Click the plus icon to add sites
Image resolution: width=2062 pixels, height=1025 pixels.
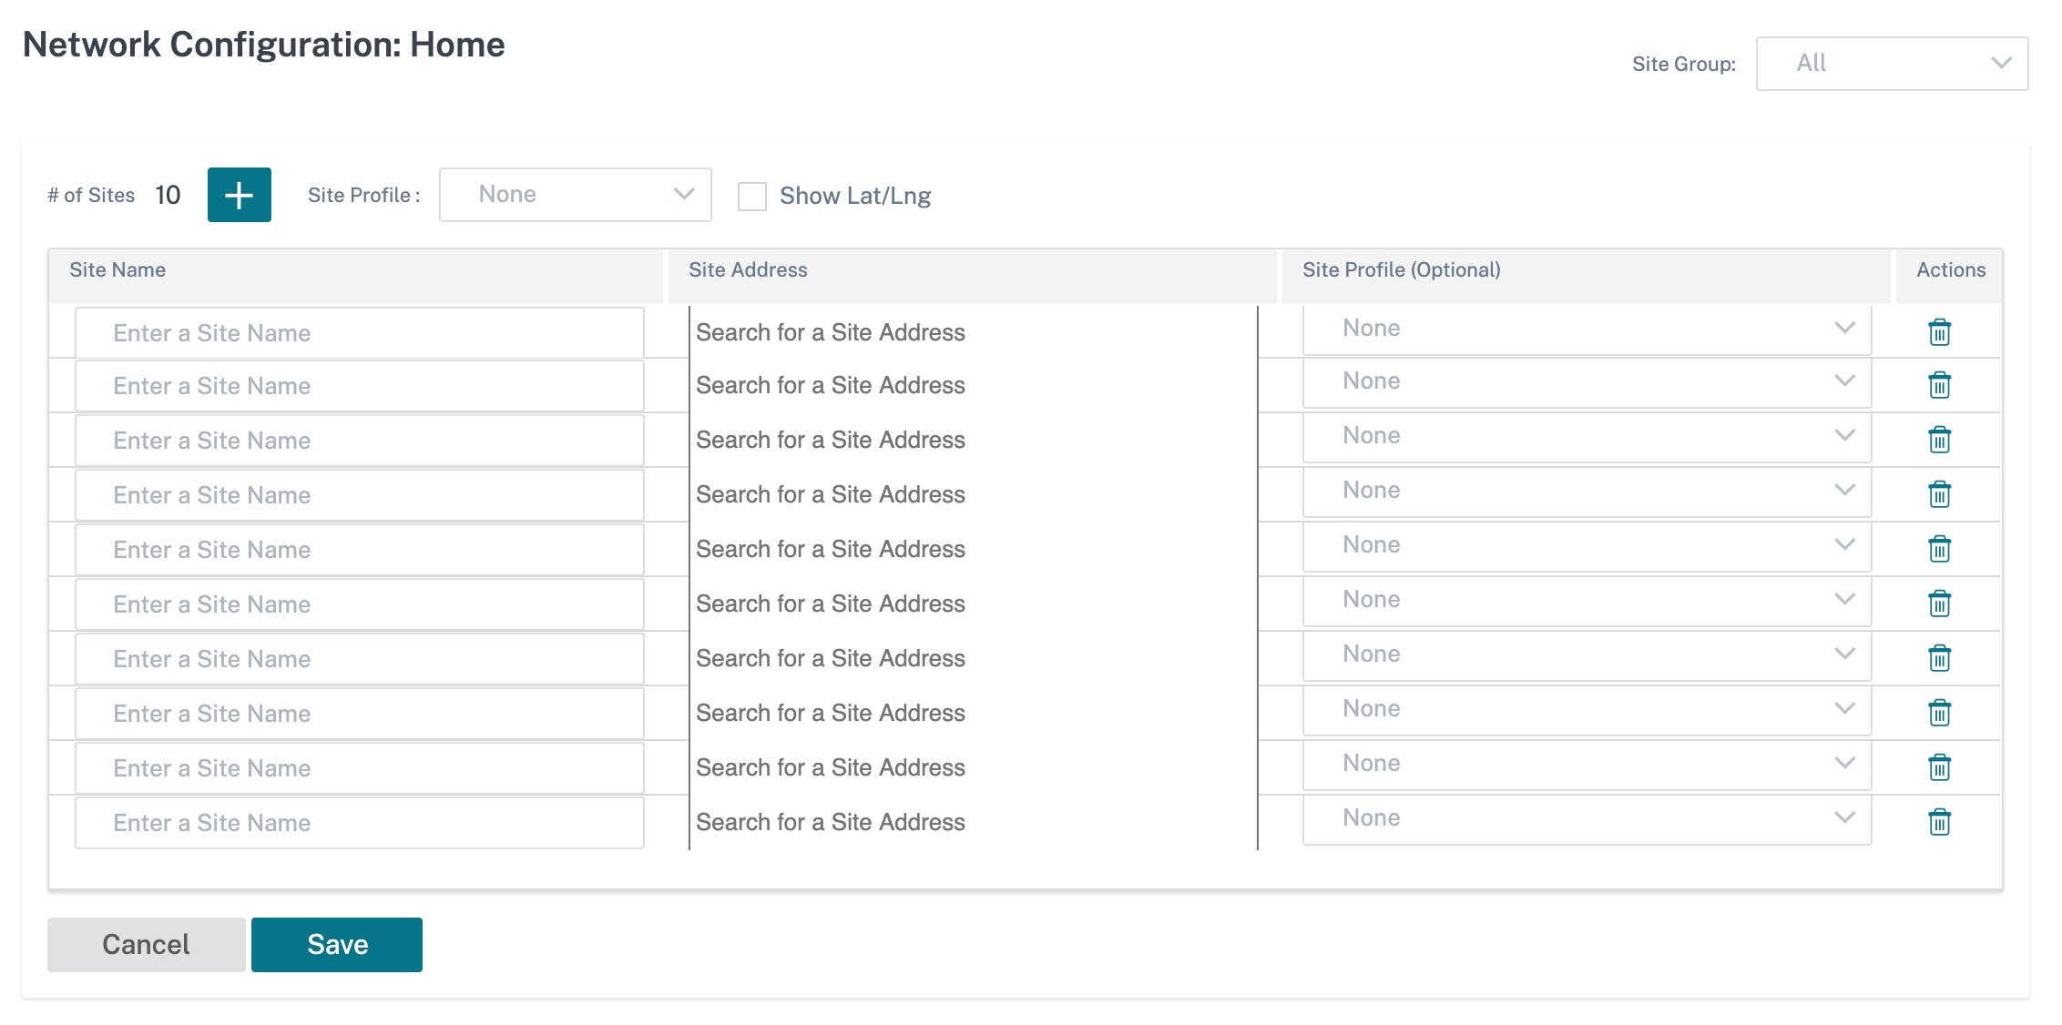click(x=239, y=195)
